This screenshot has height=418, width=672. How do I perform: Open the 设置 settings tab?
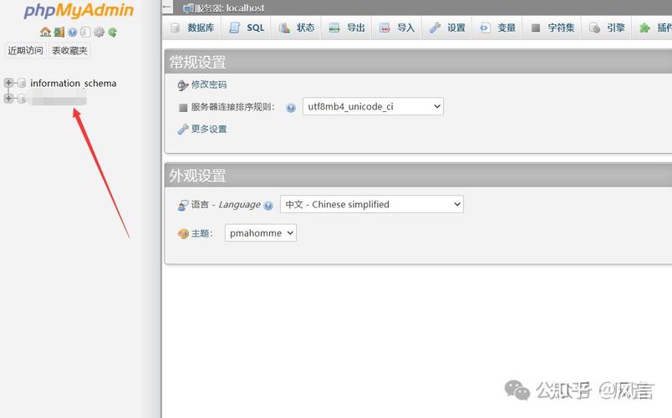[x=447, y=28]
